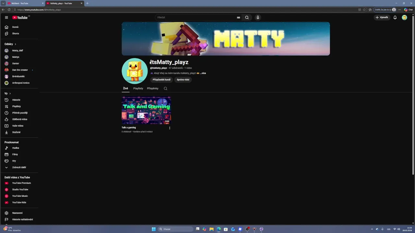The height and width of the screenshot is (233, 415).
Task: Open the on-screen keyboard in search box
Action: [239, 17]
